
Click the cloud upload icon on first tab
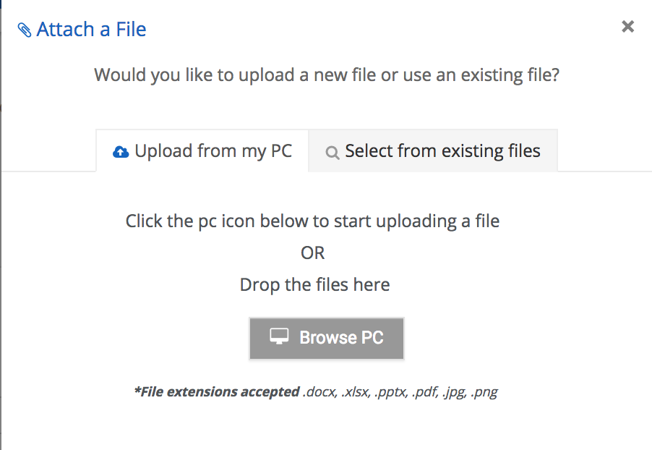click(121, 152)
